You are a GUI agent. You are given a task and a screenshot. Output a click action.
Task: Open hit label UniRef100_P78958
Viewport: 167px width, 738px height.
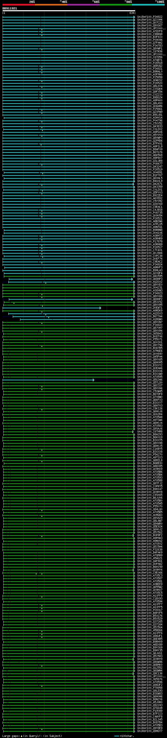(x=150, y=687)
